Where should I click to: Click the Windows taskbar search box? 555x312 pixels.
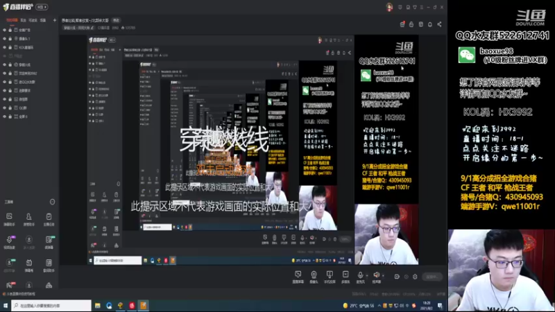pos(51,306)
